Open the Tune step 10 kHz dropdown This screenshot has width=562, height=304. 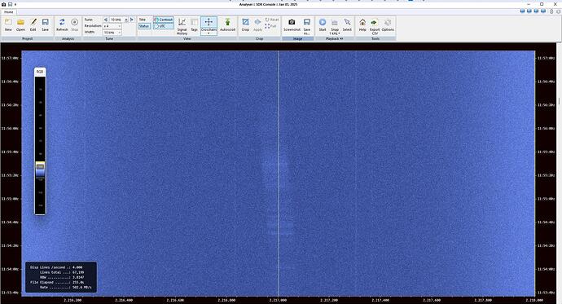click(x=125, y=20)
